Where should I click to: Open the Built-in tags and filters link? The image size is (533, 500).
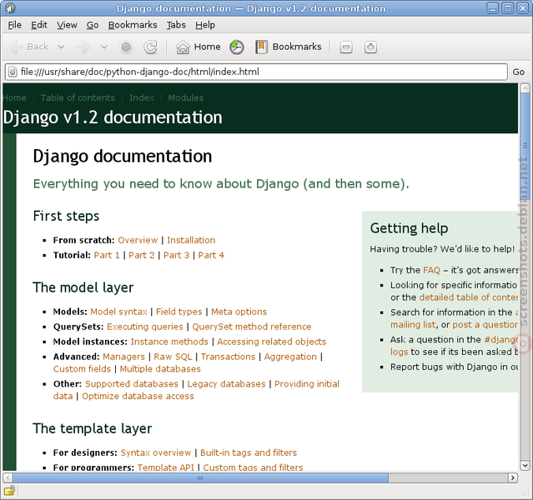249,452
